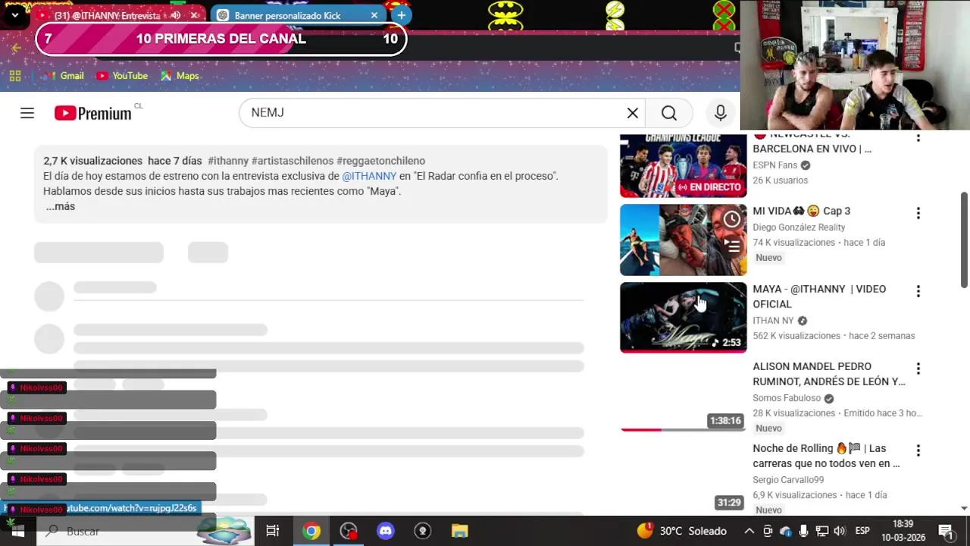Click the page vertical scrollbar thumb
Image resolution: width=970 pixels, height=546 pixels.
click(x=964, y=240)
